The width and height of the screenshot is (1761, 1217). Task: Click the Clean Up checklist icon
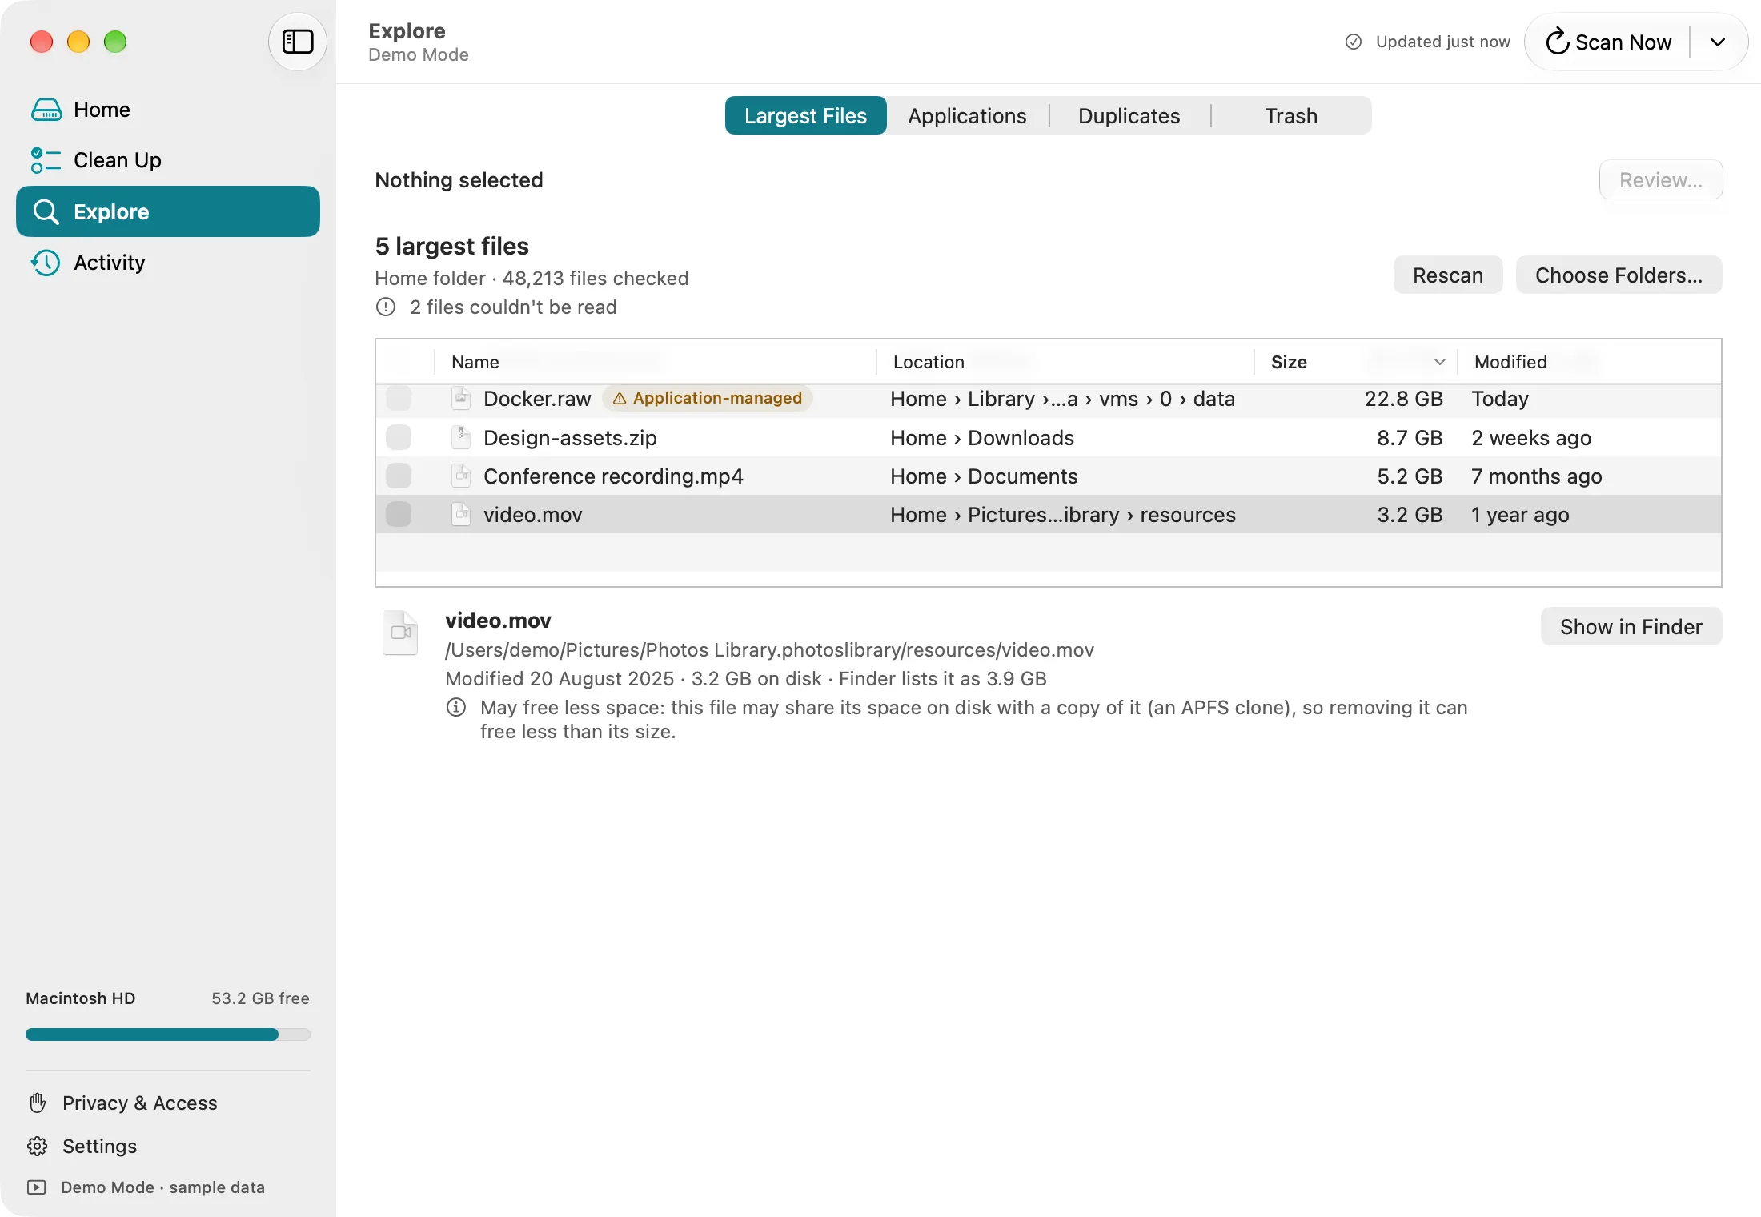46,160
